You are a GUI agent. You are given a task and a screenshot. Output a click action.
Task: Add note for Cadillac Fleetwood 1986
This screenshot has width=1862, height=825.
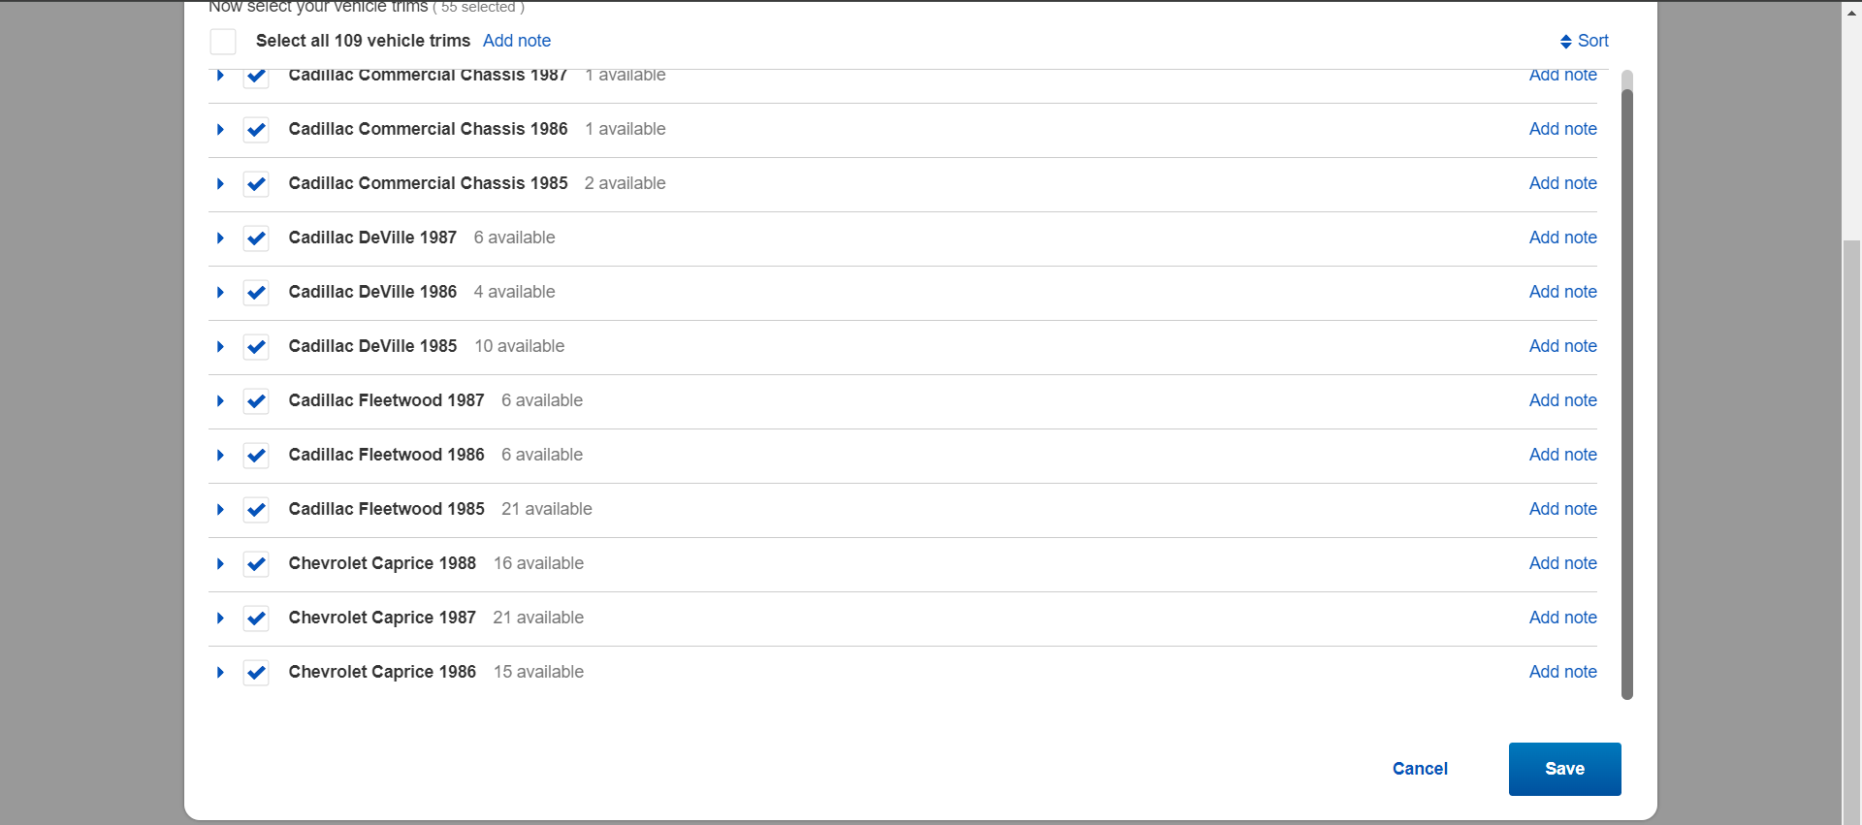click(1562, 455)
